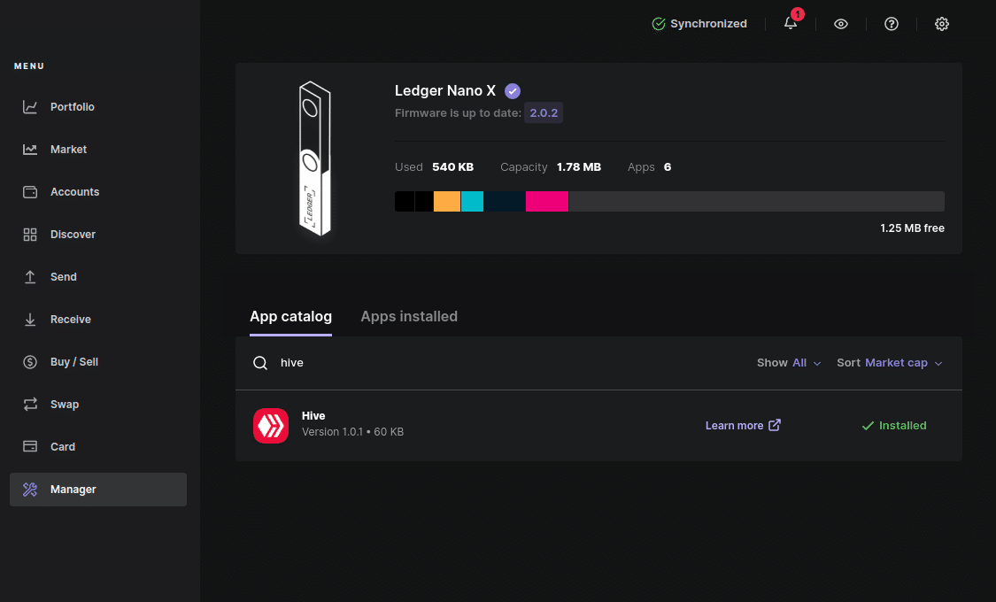Click the pink storage bar segment

[x=547, y=201]
